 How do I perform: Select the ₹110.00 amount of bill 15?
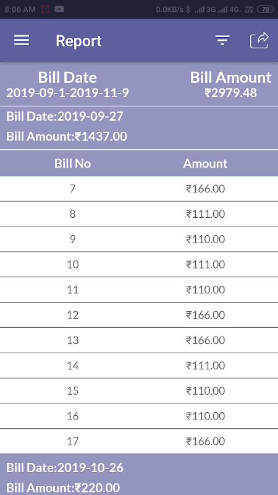coord(205,391)
